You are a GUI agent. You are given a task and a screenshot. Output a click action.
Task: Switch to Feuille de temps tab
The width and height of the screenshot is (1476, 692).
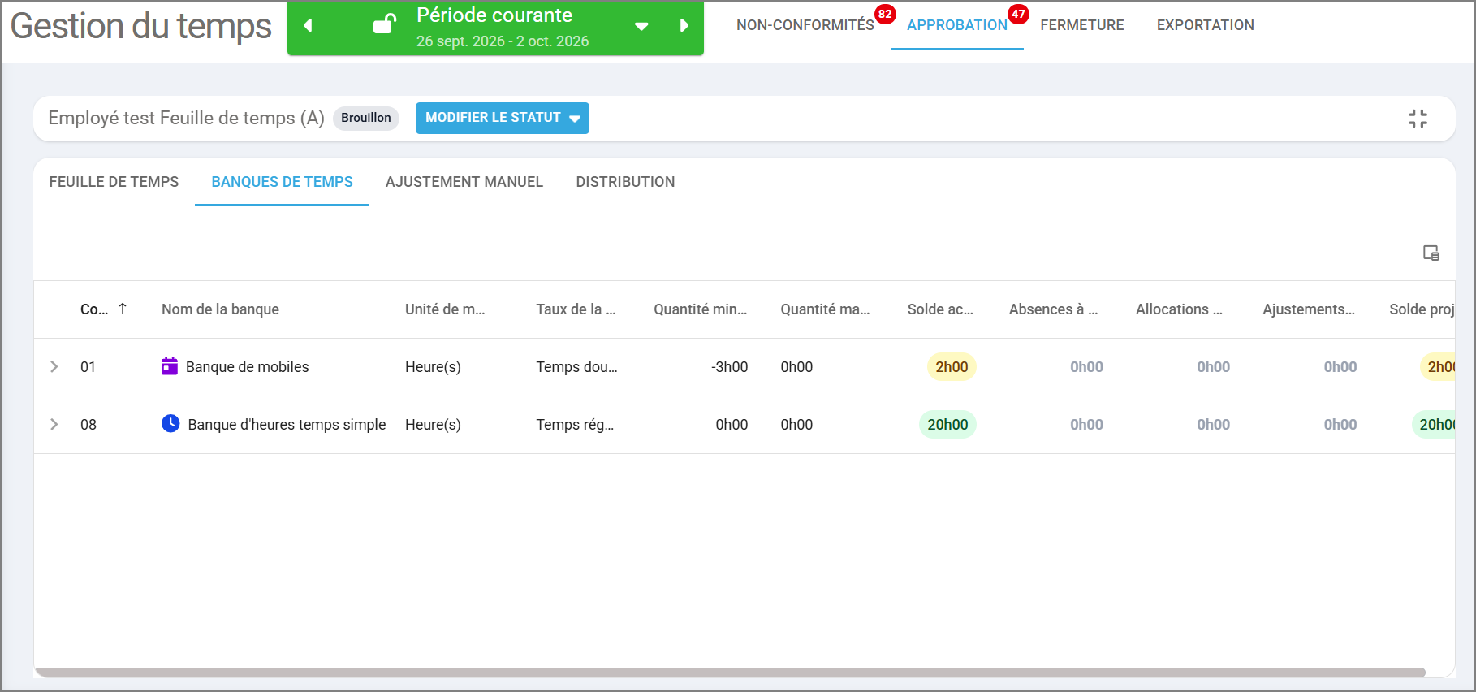pyautogui.click(x=114, y=182)
